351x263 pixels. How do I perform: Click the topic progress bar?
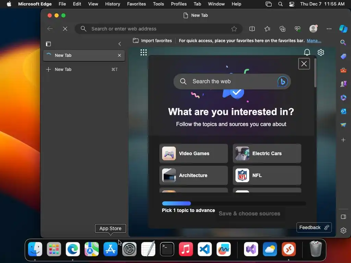pos(234,203)
